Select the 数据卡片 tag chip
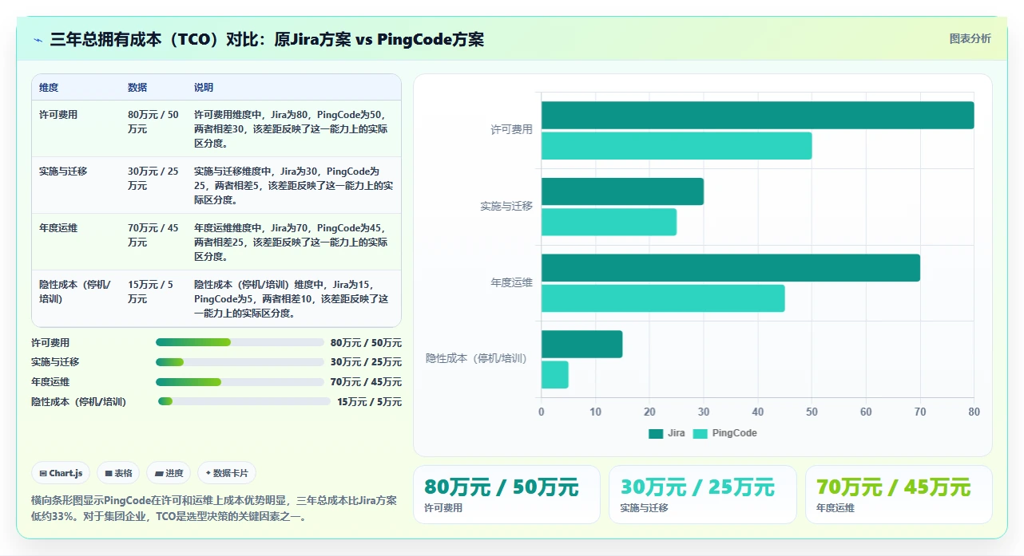 coord(227,473)
